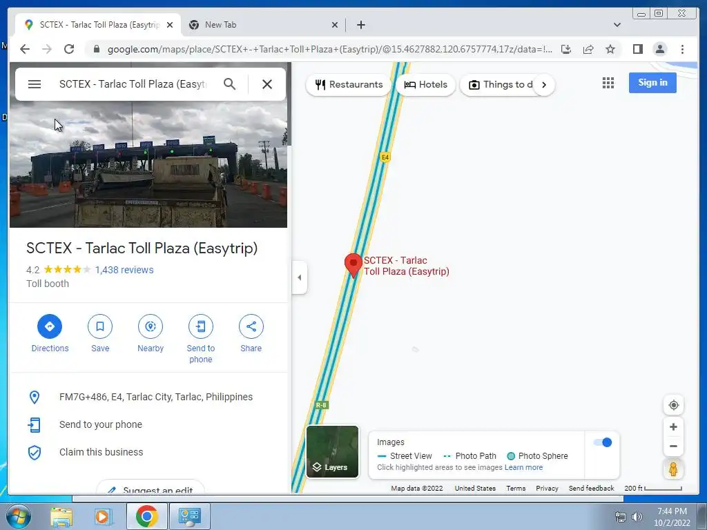Image resolution: width=707 pixels, height=530 pixels.
Task: Open Chrome profile icon
Action: pyautogui.click(x=659, y=49)
